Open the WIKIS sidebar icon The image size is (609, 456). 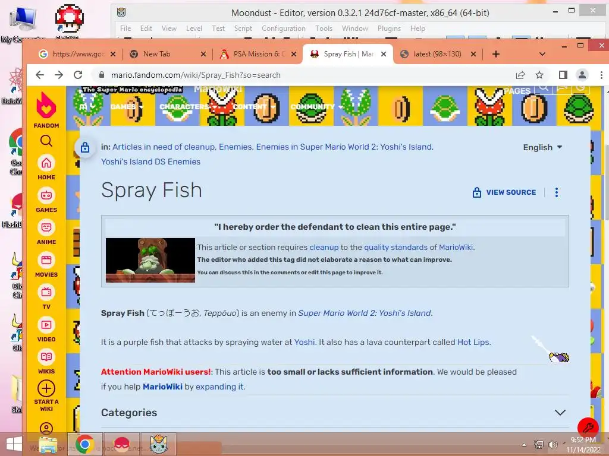click(46, 357)
